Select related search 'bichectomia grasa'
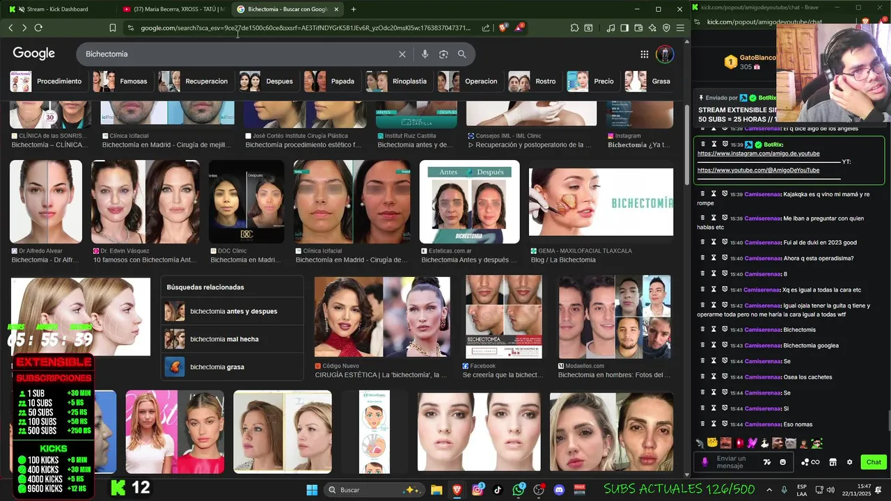Screen dimensions: 891x501 (232, 367)
